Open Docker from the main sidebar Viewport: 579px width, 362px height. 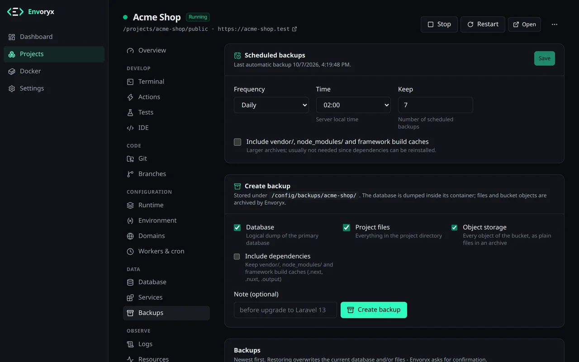point(54,71)
